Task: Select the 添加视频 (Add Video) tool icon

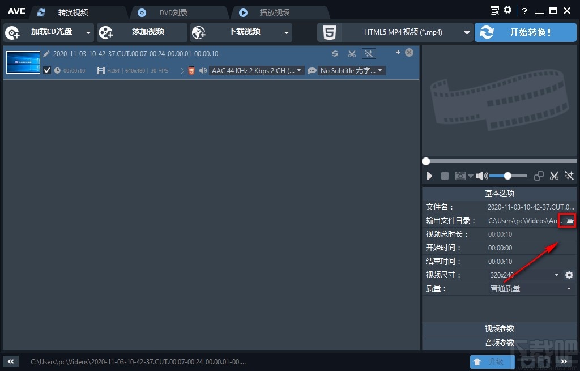Action: [106, 32]
